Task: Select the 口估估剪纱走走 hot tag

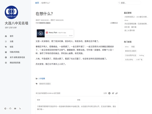Action: click(x=131, y=55)
